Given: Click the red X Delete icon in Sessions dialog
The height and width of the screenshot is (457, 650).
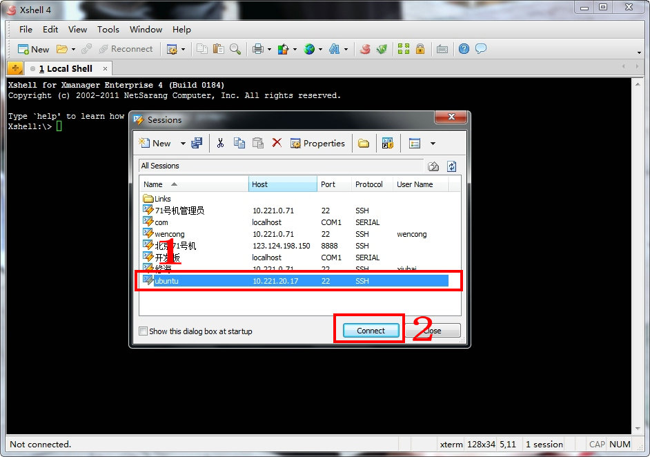Looking at the screenshot, I should point(277,143).
